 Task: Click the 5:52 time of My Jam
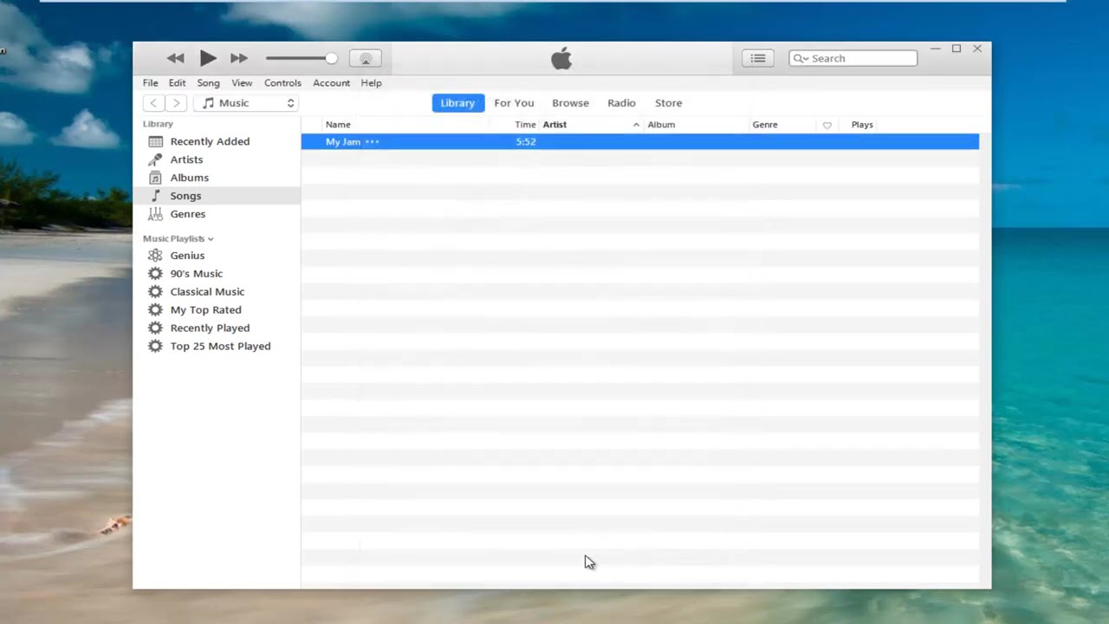526,142
